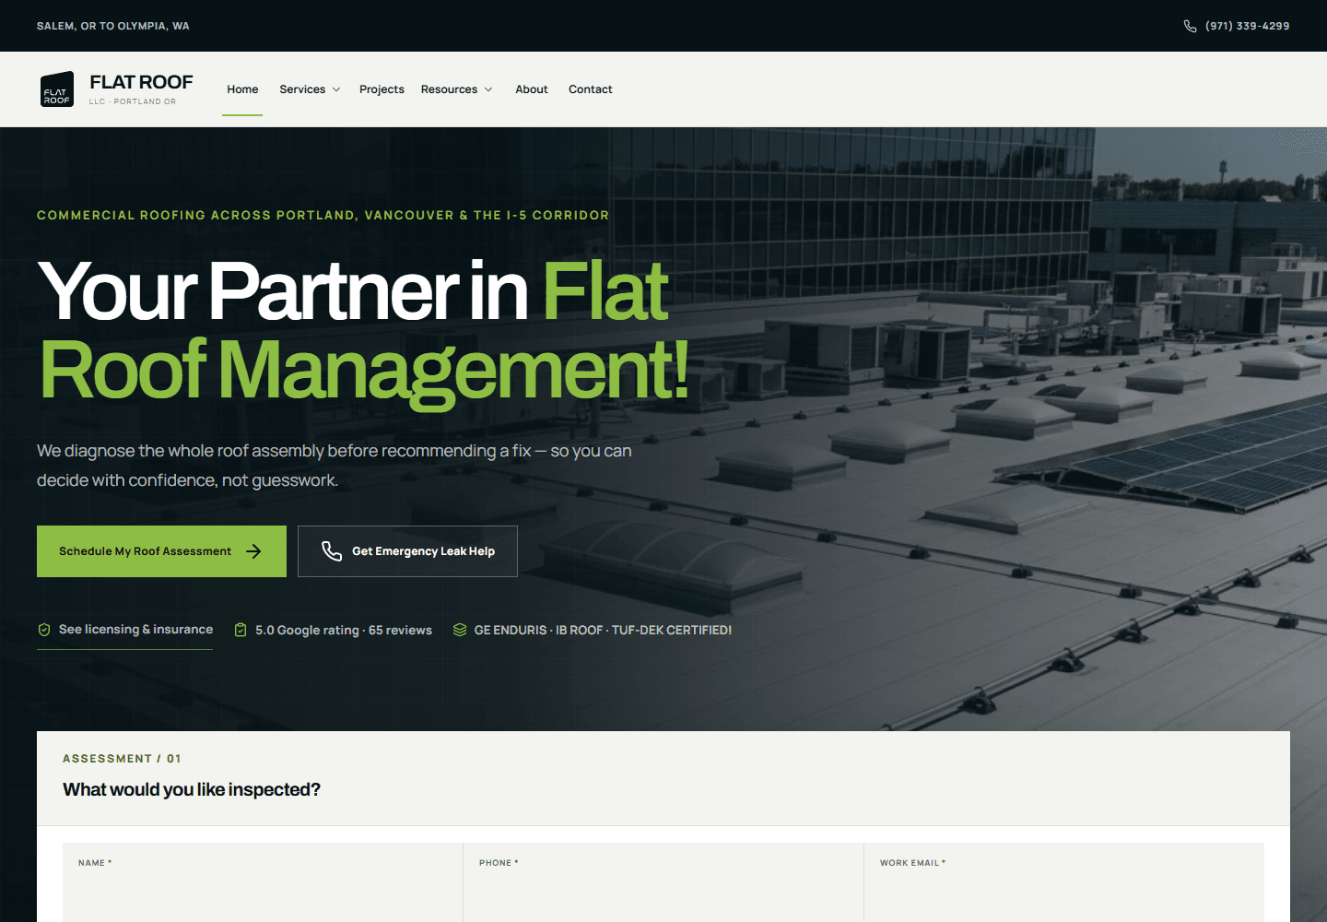Open the Projects menu item
The image size is (1327, 922).
pos(382,89)
